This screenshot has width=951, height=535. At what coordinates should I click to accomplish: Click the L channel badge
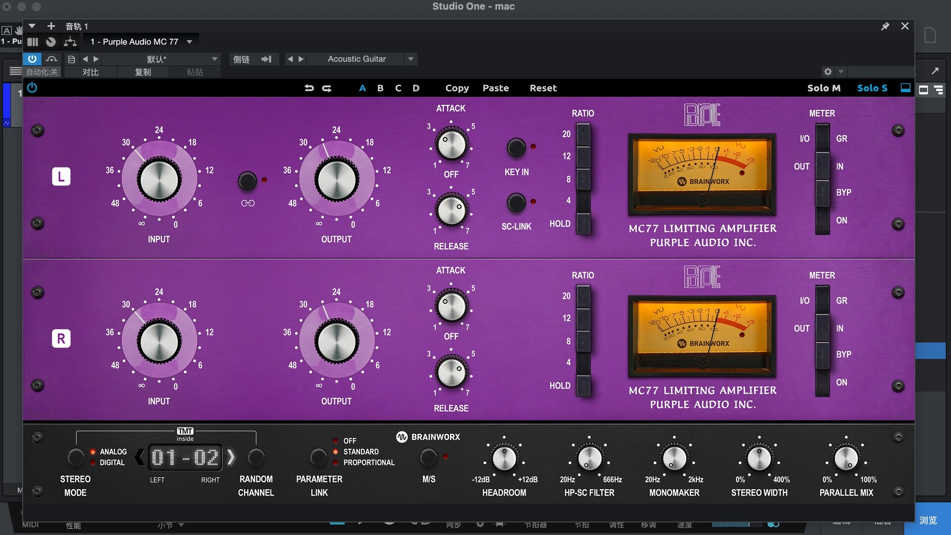61,177
